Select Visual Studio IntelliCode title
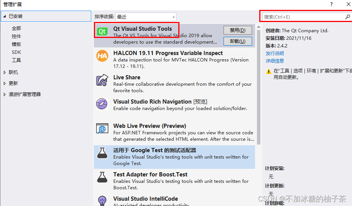 tap(146, 199)
